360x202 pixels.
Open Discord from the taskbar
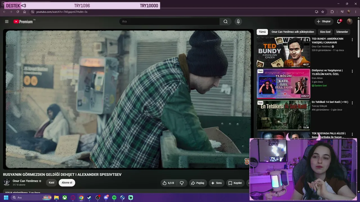[x=106, y=198]
